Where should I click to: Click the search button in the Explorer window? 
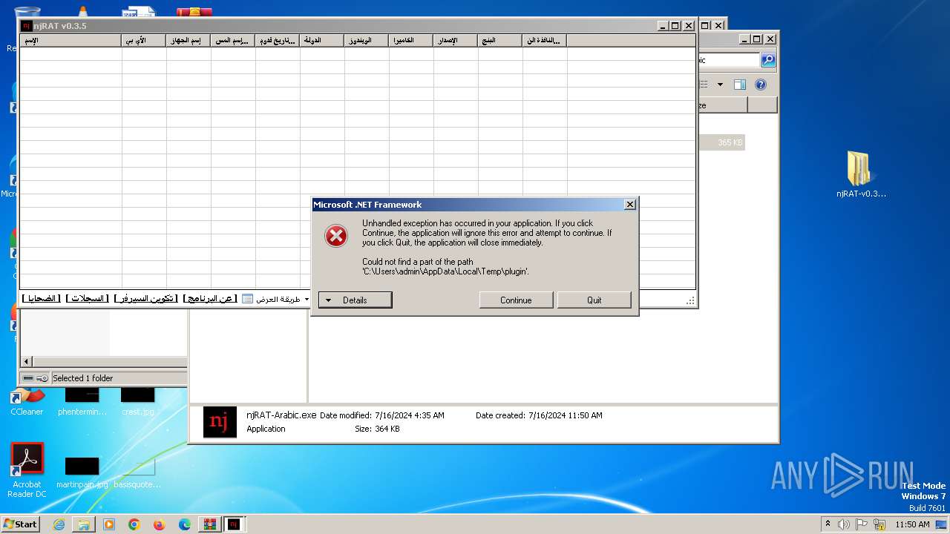pos(768,60)
